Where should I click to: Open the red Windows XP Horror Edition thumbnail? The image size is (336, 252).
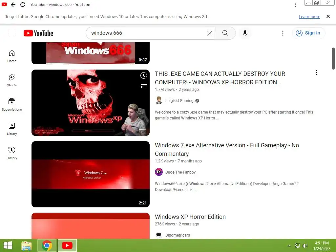tap(91, 226)
